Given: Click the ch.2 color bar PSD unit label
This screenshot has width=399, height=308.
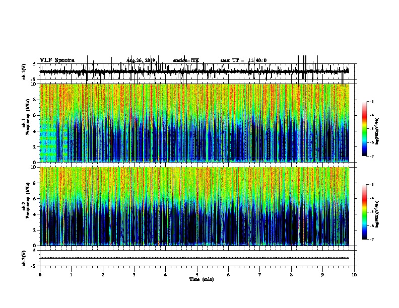Looking at the screenshot, I should (377, 214).
